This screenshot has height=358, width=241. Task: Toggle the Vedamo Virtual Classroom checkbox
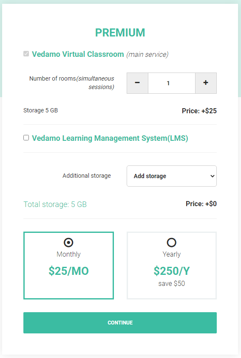click(26, 53)
